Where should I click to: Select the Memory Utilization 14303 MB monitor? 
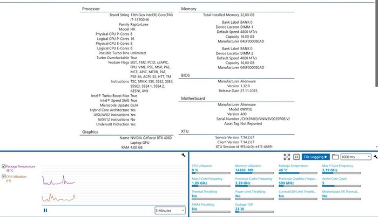point(254,169)
